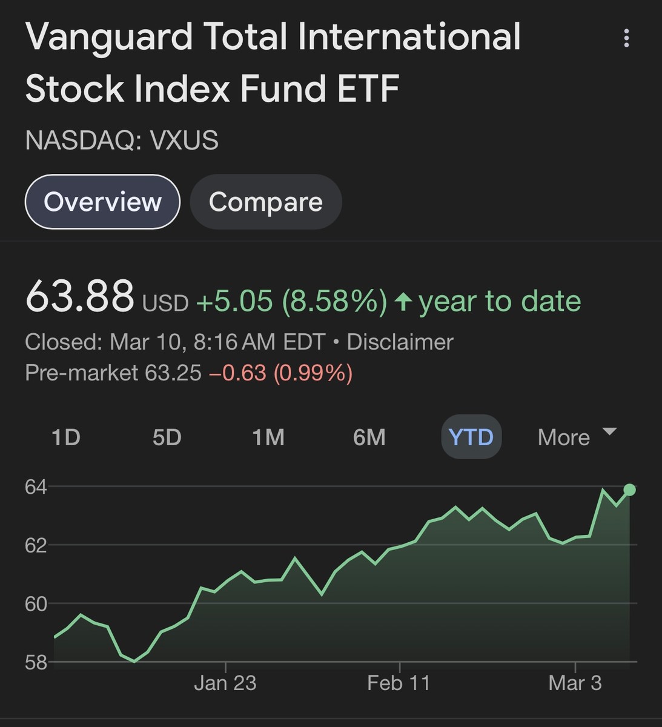Click the Mar 3 date label
This screenshot has height=727, width=662.
(575, 683)
